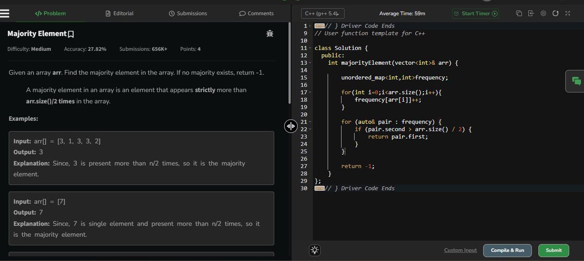Click the problem description scrollbar
The height and width of the screenshot is (261, 584).
click(x=290, y=63)
